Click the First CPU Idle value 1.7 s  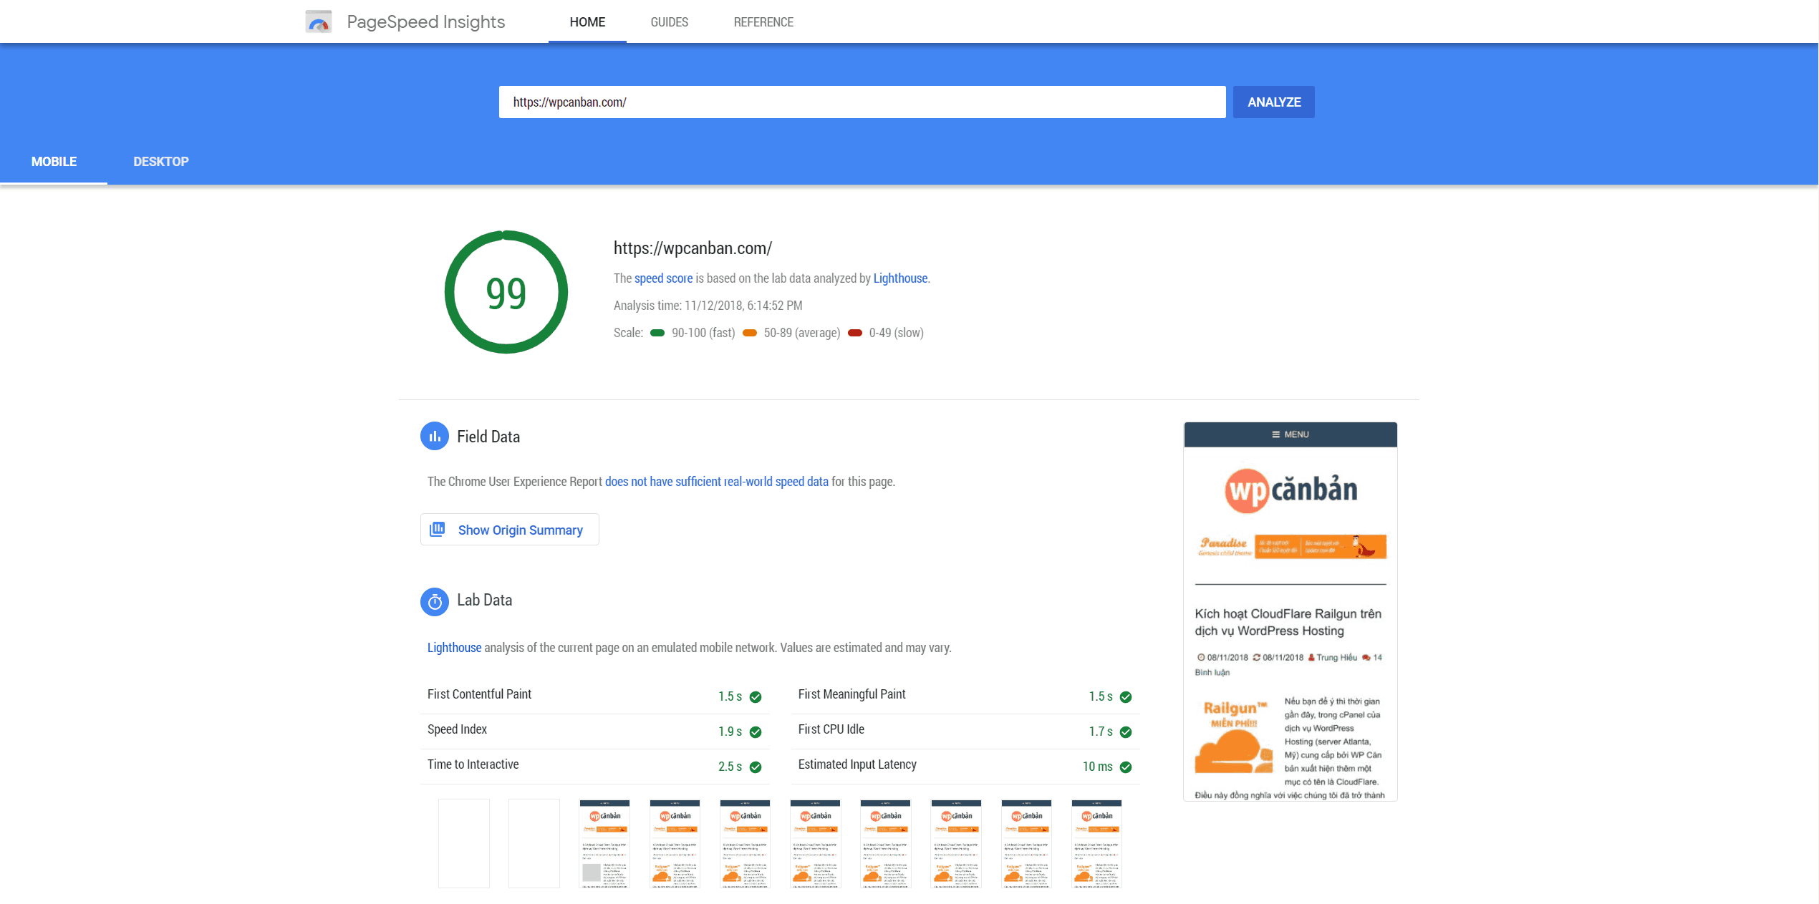tap(1101, 732)
